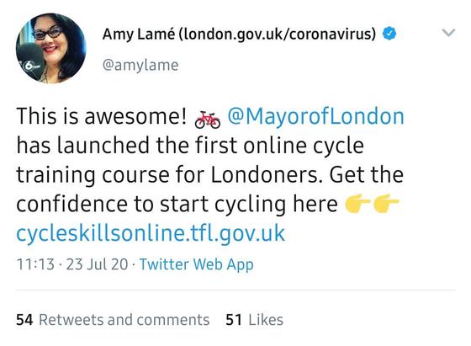The image size is (471, 346).
Task: Expand the tweet options chevron
Action: click(x=449, y=32)
